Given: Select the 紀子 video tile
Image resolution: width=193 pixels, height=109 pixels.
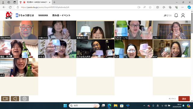Looking at the screenshot, I should click(x=172, y=49).
